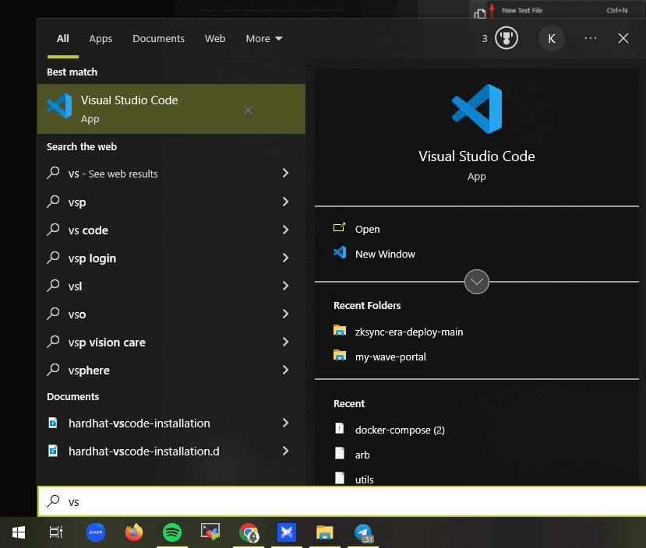646x548 pixels.
Task: Choose New Window action
Action: click(385, 255)
